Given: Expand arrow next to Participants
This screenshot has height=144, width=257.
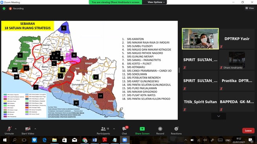Looking at the screenshot, I should (114, 129).
